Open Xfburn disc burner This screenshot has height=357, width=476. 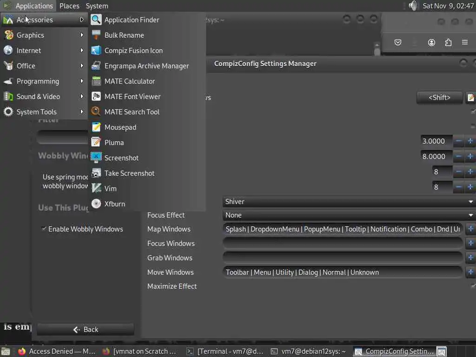pyautogui.click(x=147, y=204)
